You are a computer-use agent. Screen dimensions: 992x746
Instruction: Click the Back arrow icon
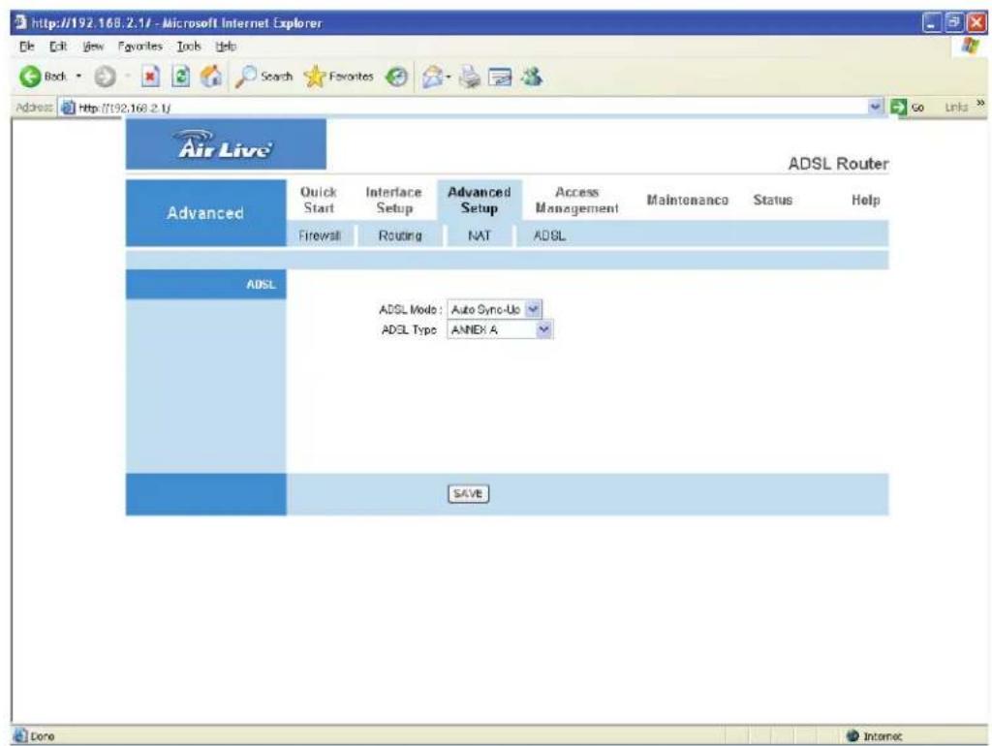tap(29, 77)
